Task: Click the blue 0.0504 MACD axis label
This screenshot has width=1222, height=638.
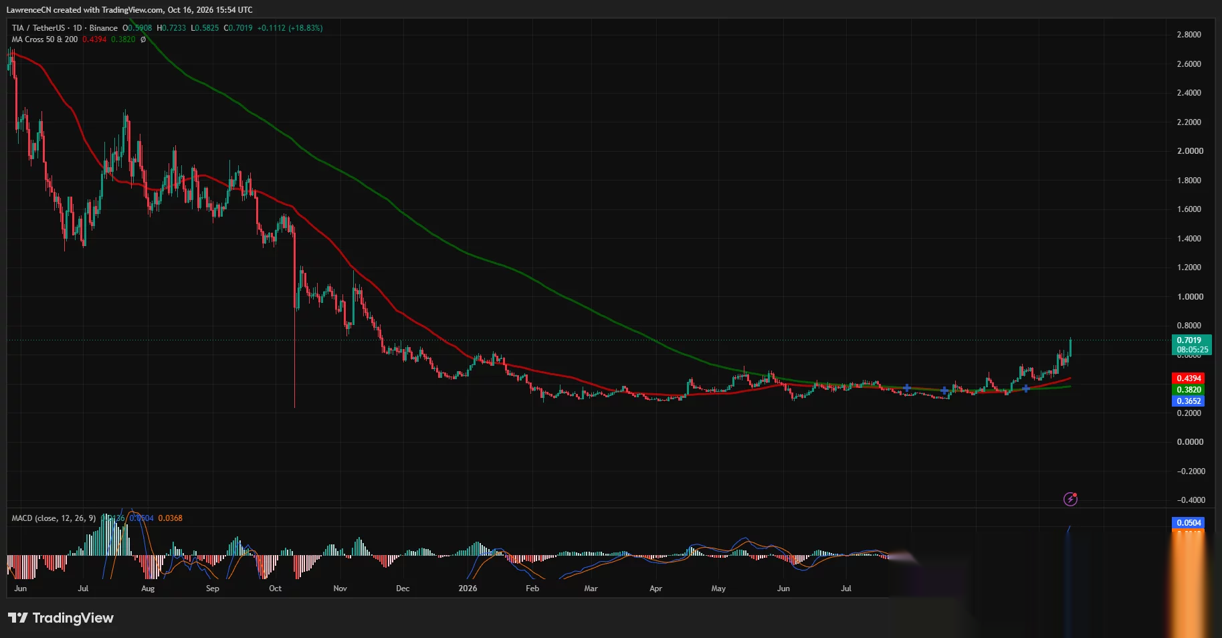Action: [1189, 523]
